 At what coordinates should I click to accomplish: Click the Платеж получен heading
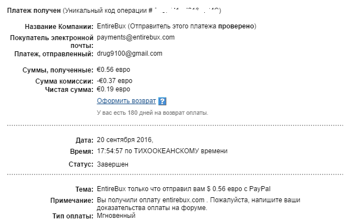pyautogui.click(x=33, y=11)
